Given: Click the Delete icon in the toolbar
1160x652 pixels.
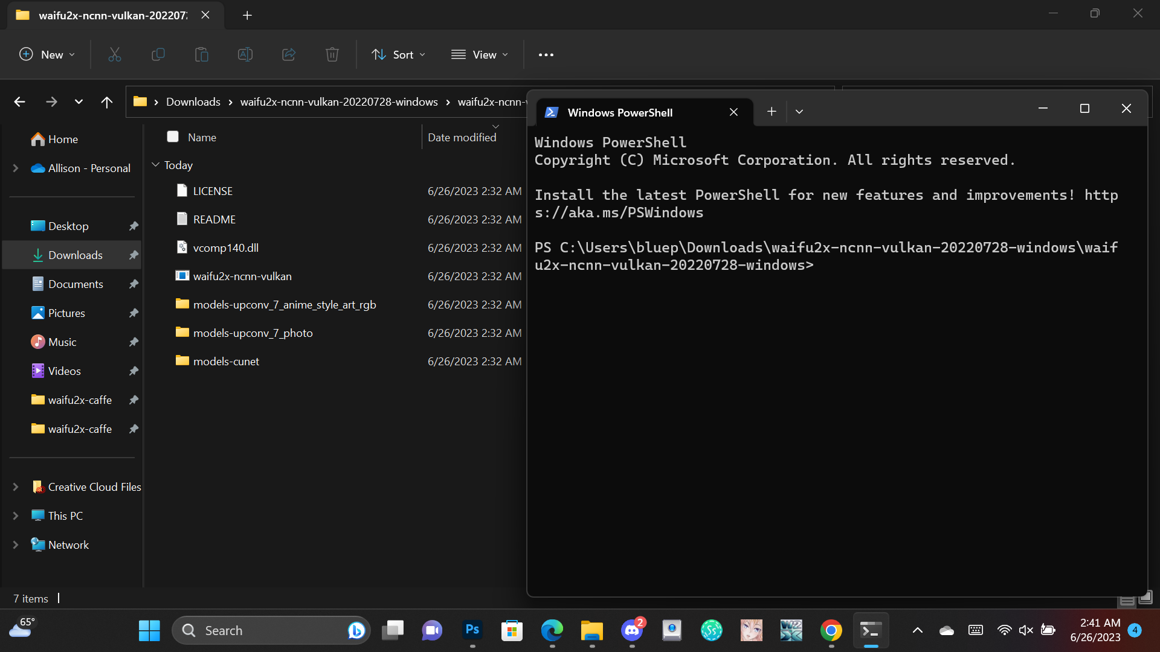Looking at the screenshot, I should tap(332, 54).
